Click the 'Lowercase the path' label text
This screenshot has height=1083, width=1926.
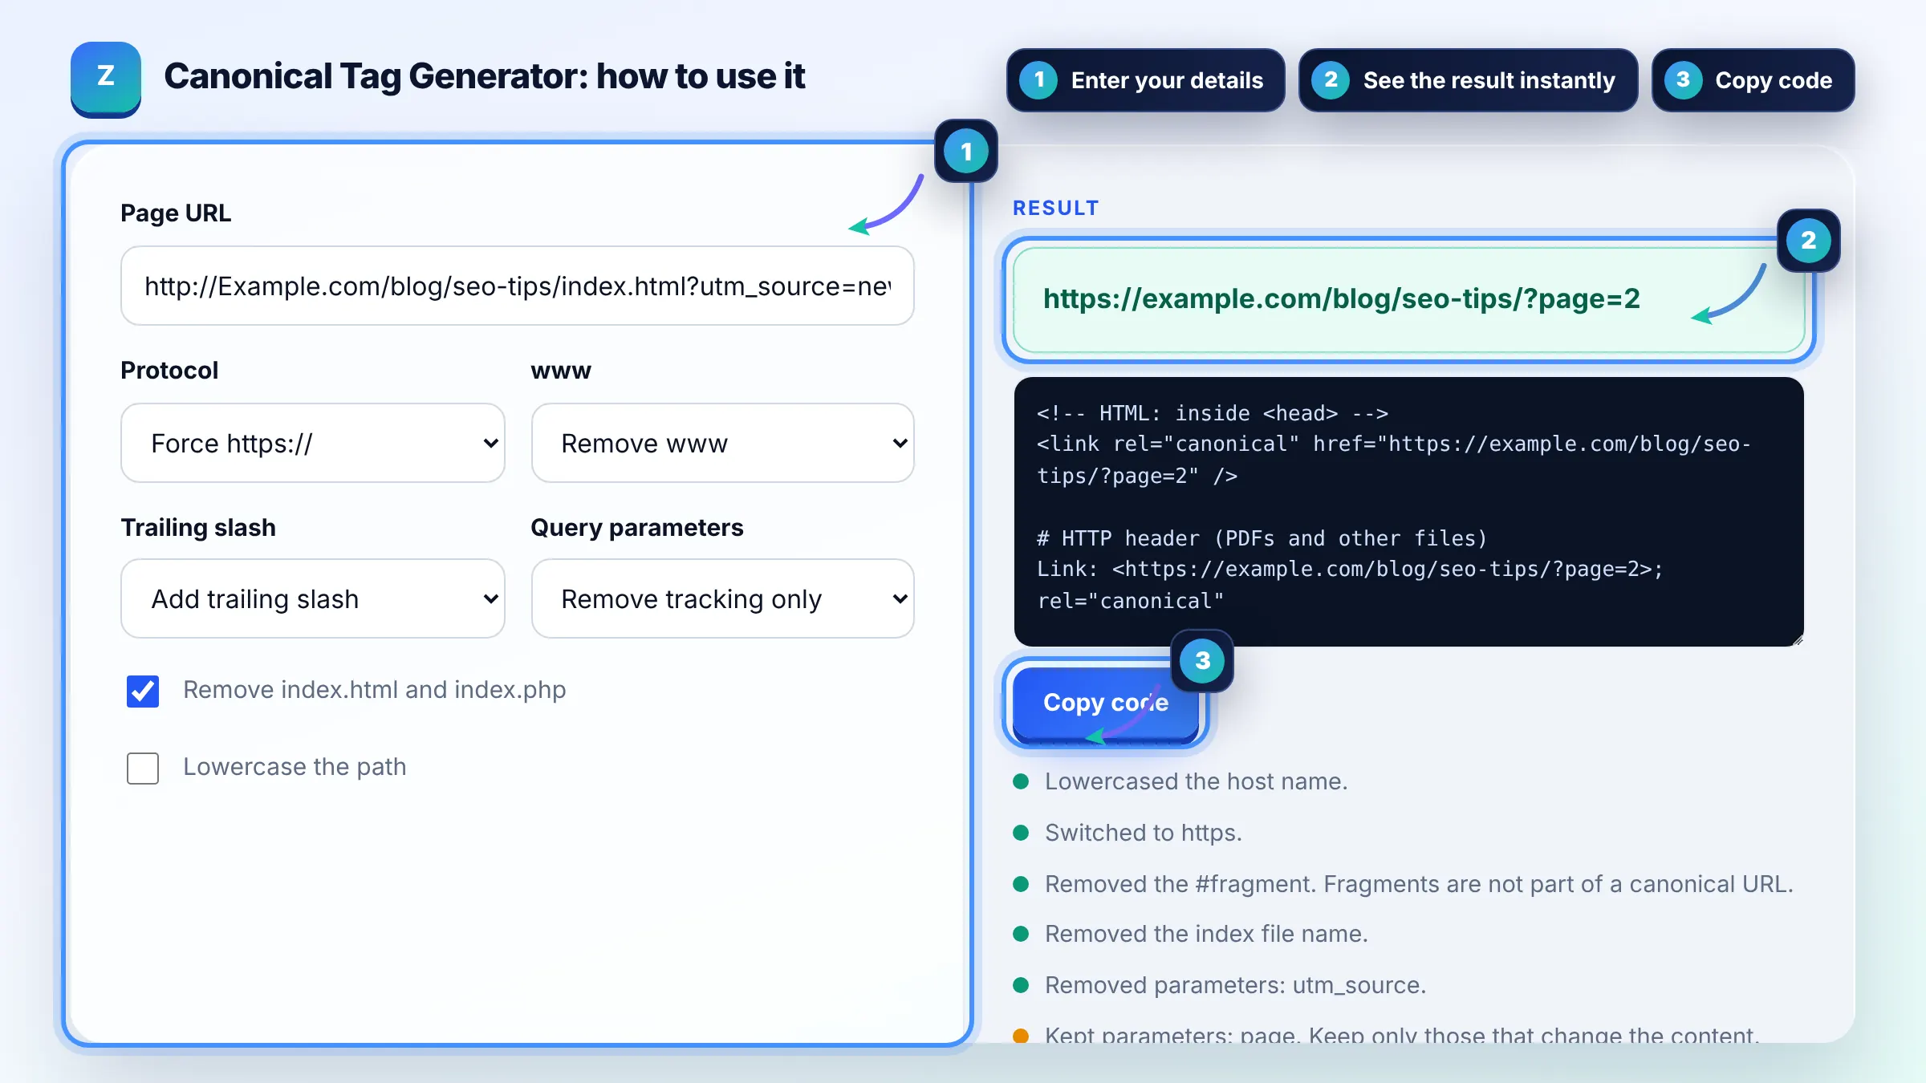295,767
